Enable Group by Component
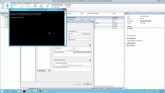 point(57,5)
